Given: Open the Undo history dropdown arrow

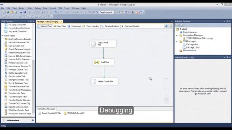Looking at the screenshot, I should [59, 12].
